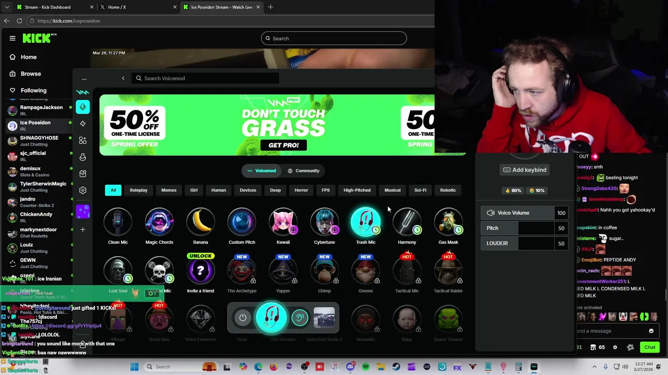Toggle the voice changer power button

(x=243, y=318)
